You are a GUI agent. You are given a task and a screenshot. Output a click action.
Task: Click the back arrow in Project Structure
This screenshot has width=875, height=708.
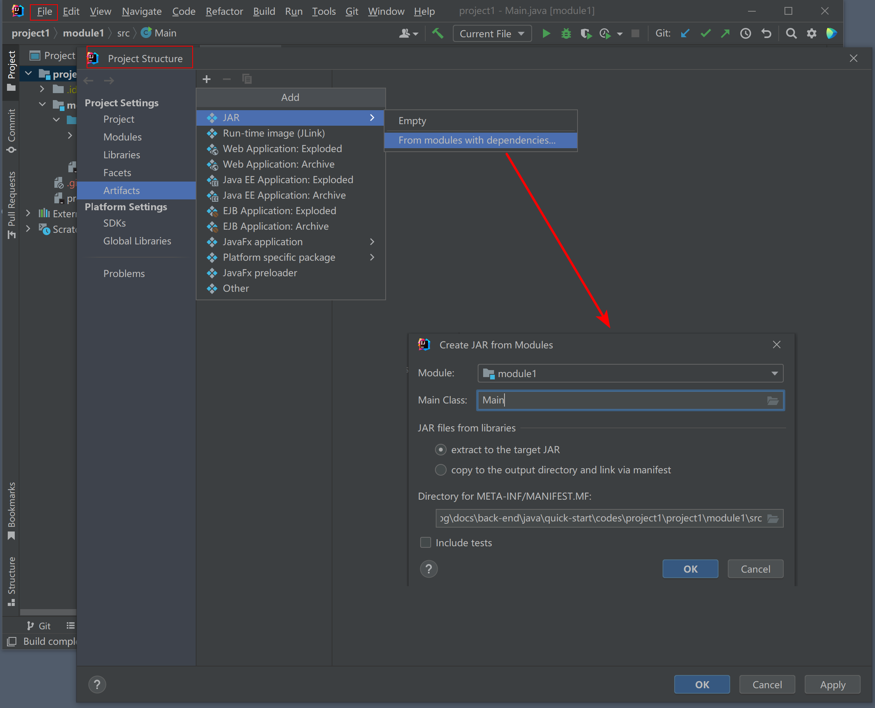coord(88,81)
